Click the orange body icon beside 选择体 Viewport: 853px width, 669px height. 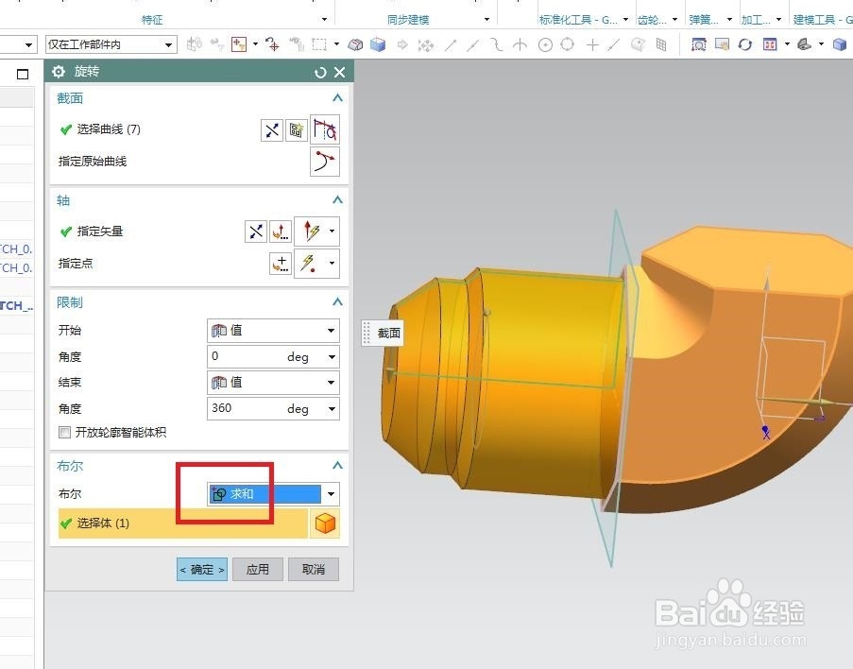click(325, 523)
